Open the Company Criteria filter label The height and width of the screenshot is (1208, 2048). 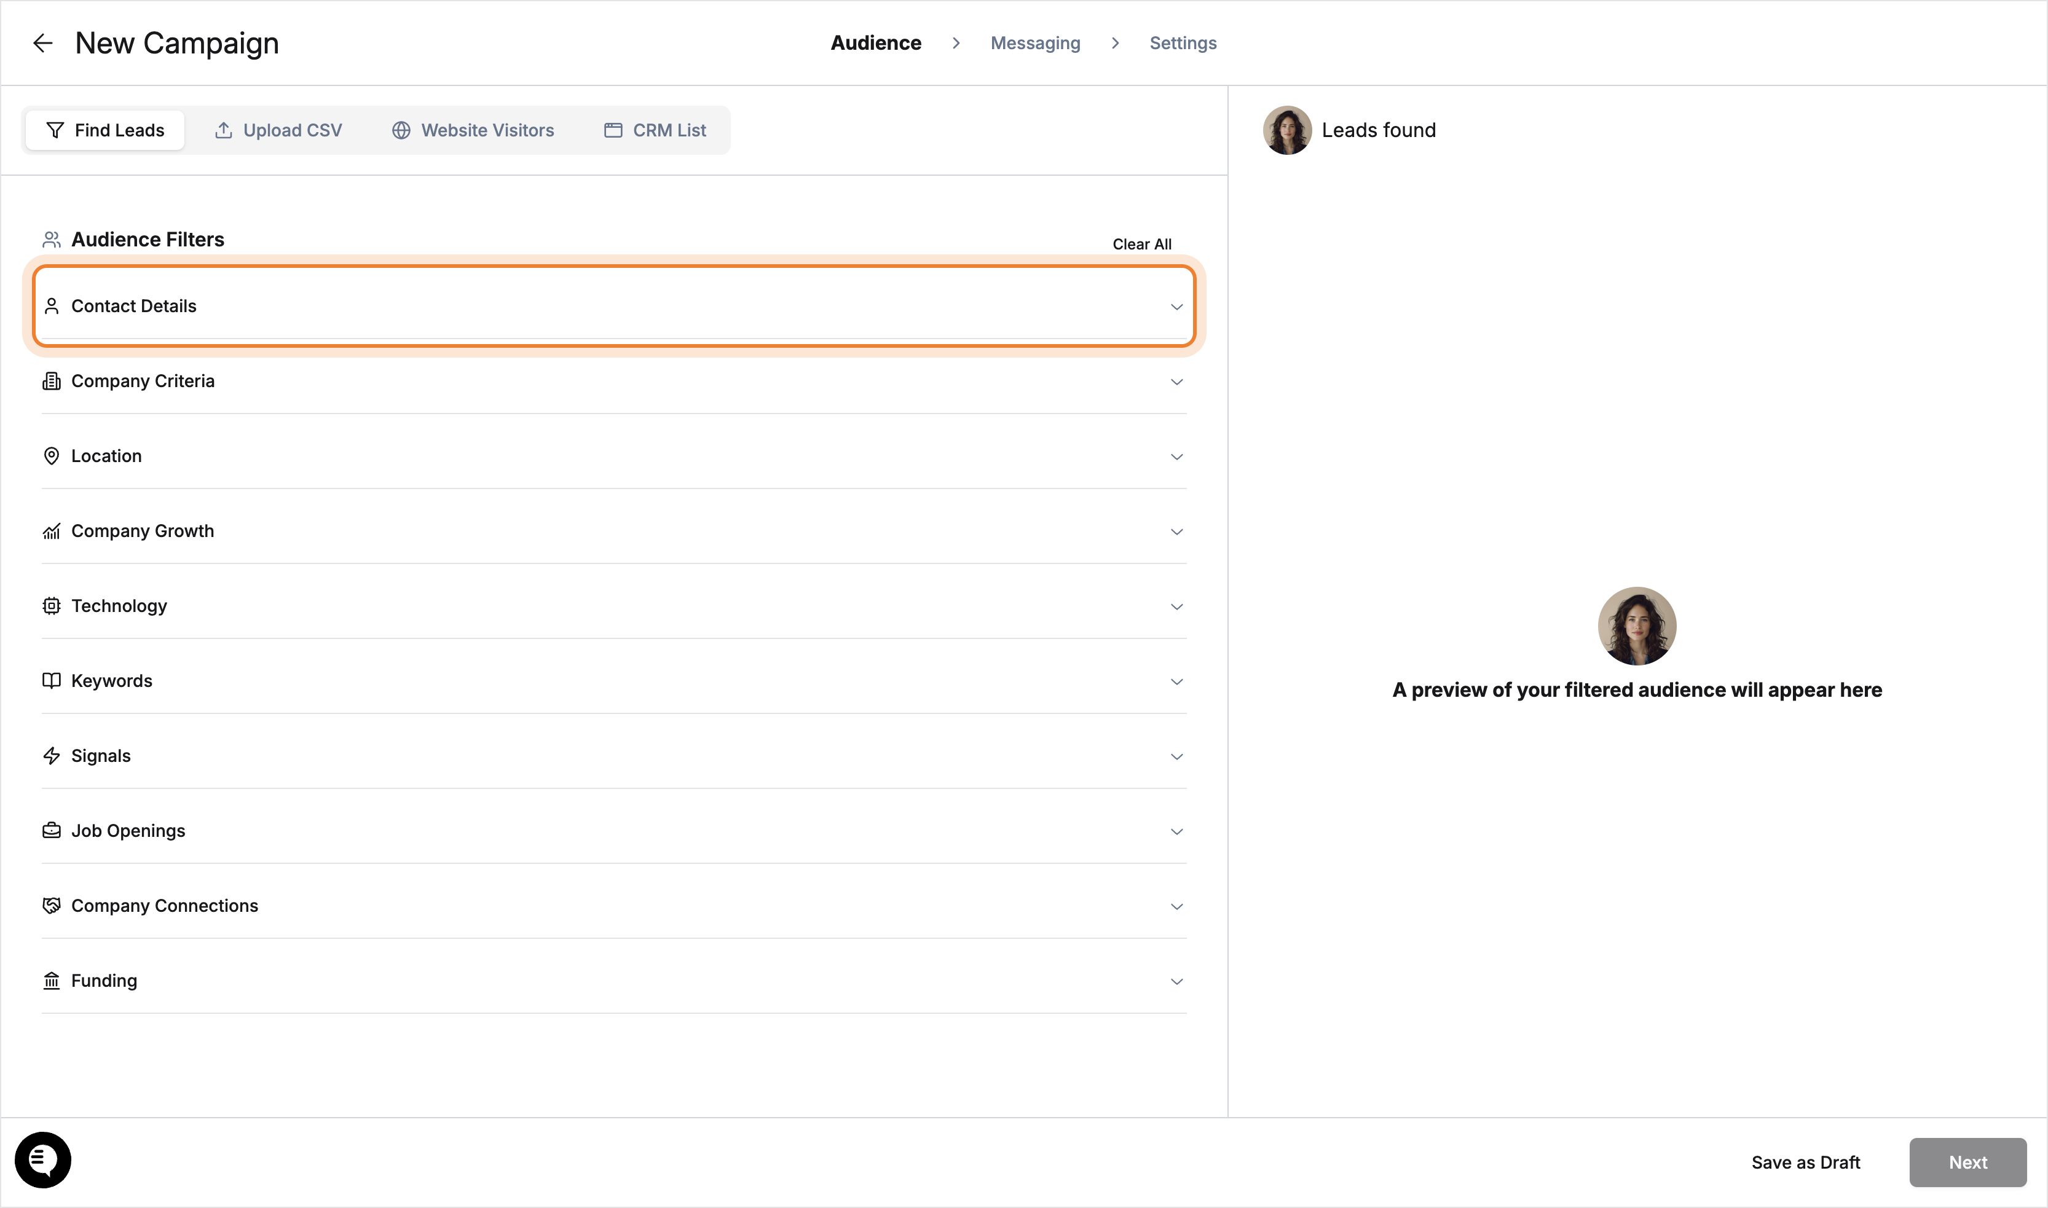point(143,381)
